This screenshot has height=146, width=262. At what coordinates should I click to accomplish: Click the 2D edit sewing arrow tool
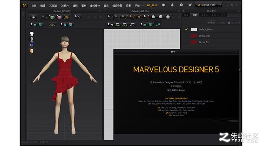110,24
